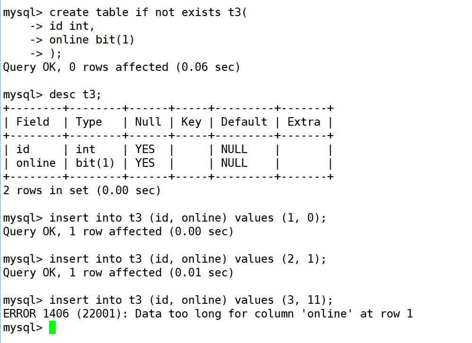Click the Field column header

(x=33, y=122)
